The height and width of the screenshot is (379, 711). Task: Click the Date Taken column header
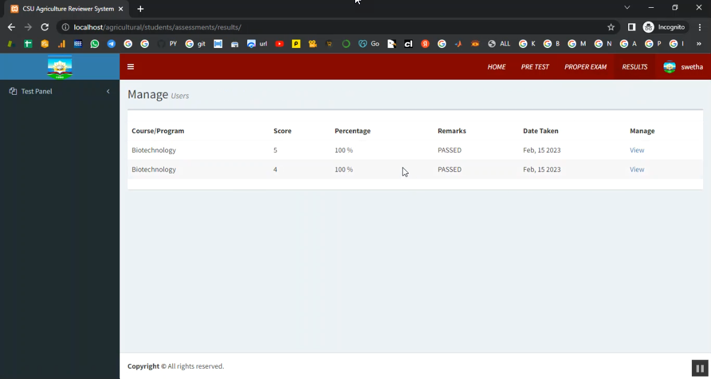click(x=541, y=131)
